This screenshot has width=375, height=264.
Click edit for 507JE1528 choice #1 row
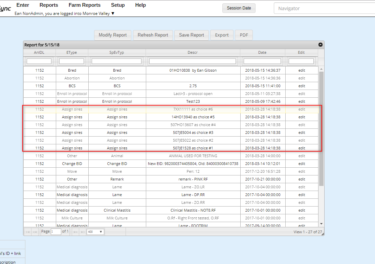pos(302,148)
